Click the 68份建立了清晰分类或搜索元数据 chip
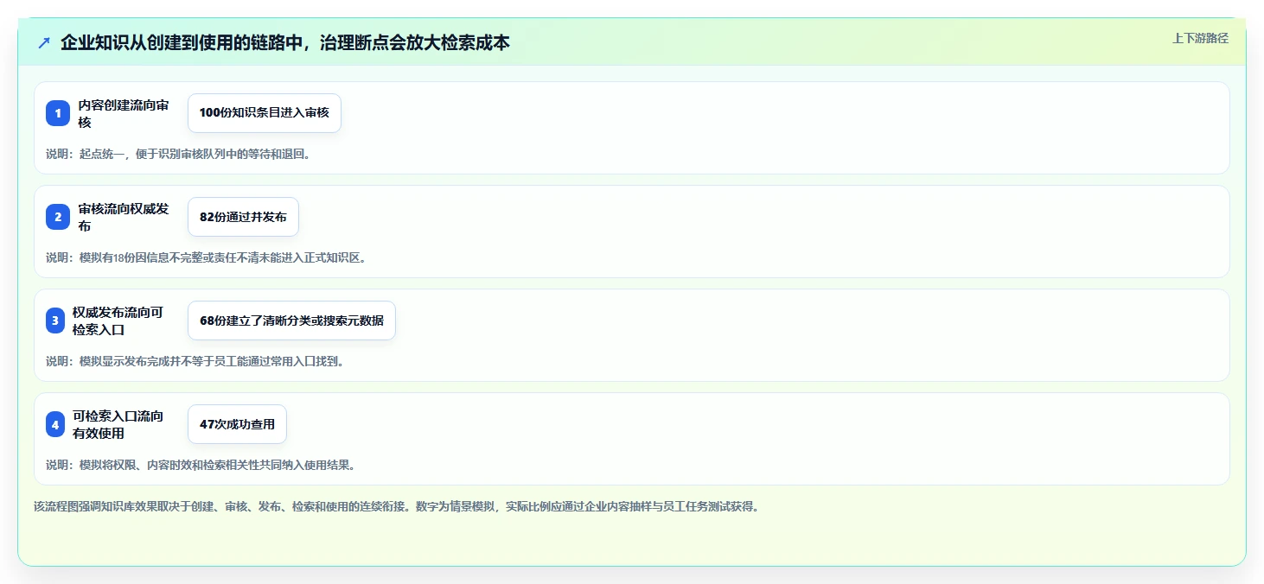 coord(291,321)
